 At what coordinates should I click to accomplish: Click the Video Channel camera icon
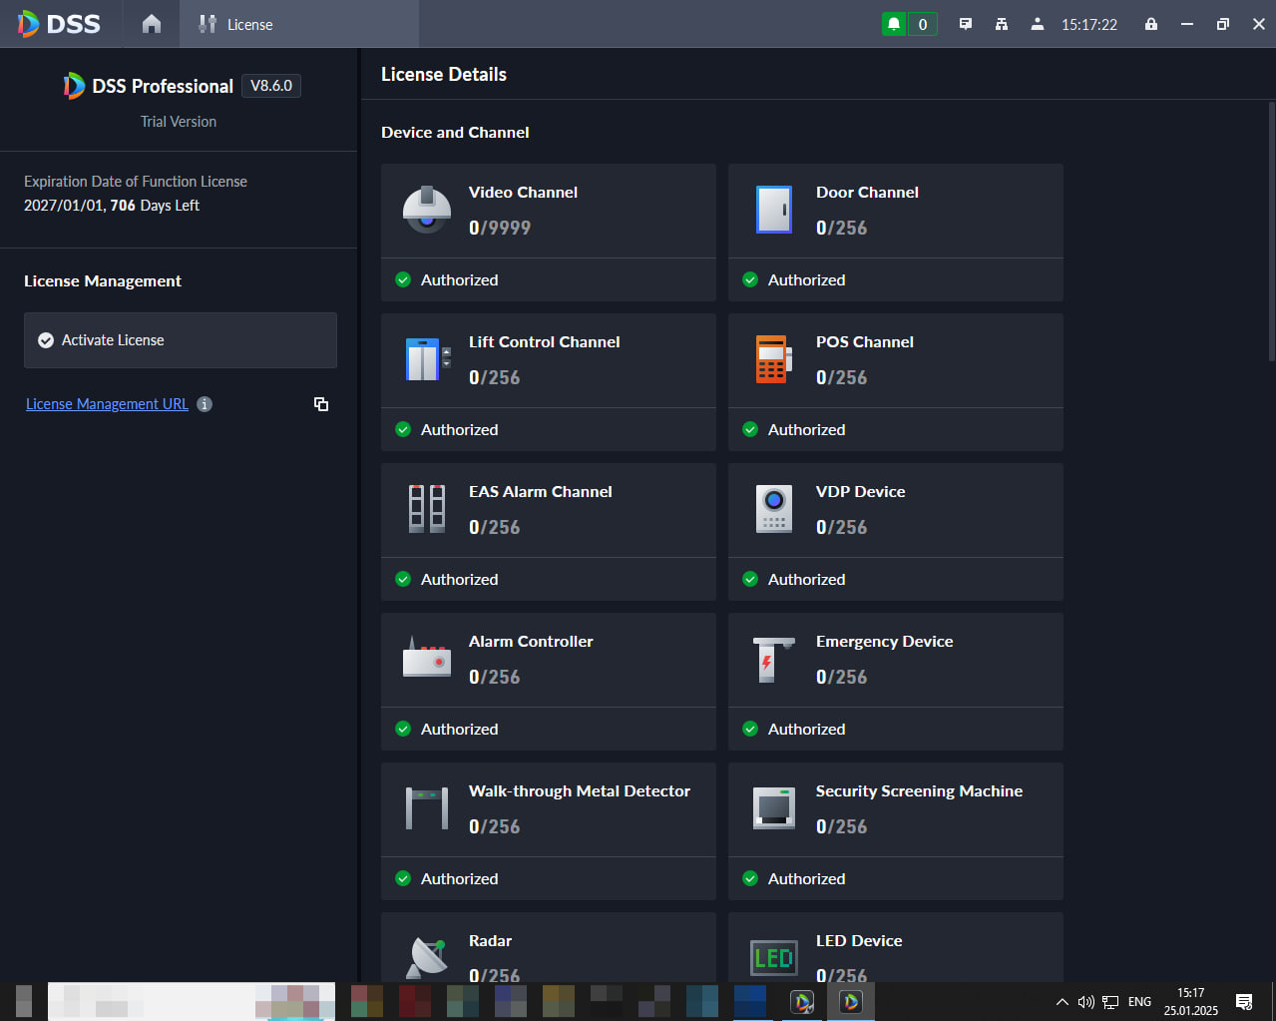click(427, 210)
